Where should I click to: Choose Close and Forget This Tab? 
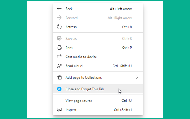click(x=85, y=89)
